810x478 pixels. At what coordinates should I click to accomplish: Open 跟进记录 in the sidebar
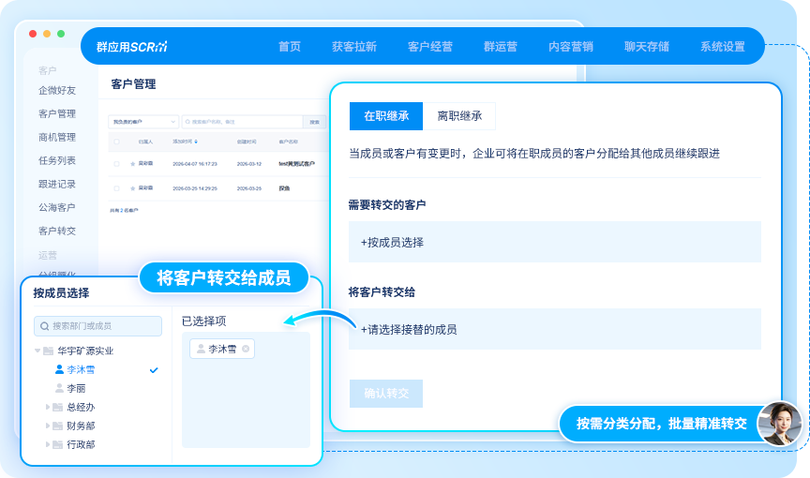tap(57, 185)
